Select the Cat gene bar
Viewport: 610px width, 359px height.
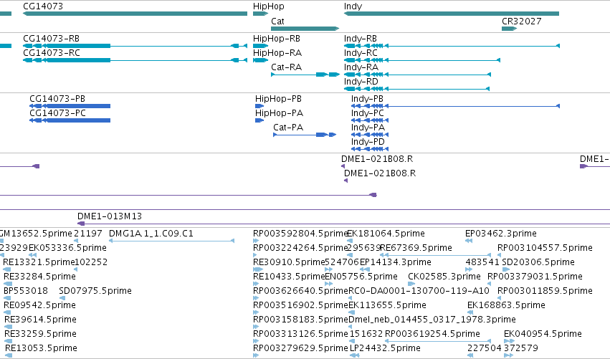pyautogui.click(x=305, y=29)
